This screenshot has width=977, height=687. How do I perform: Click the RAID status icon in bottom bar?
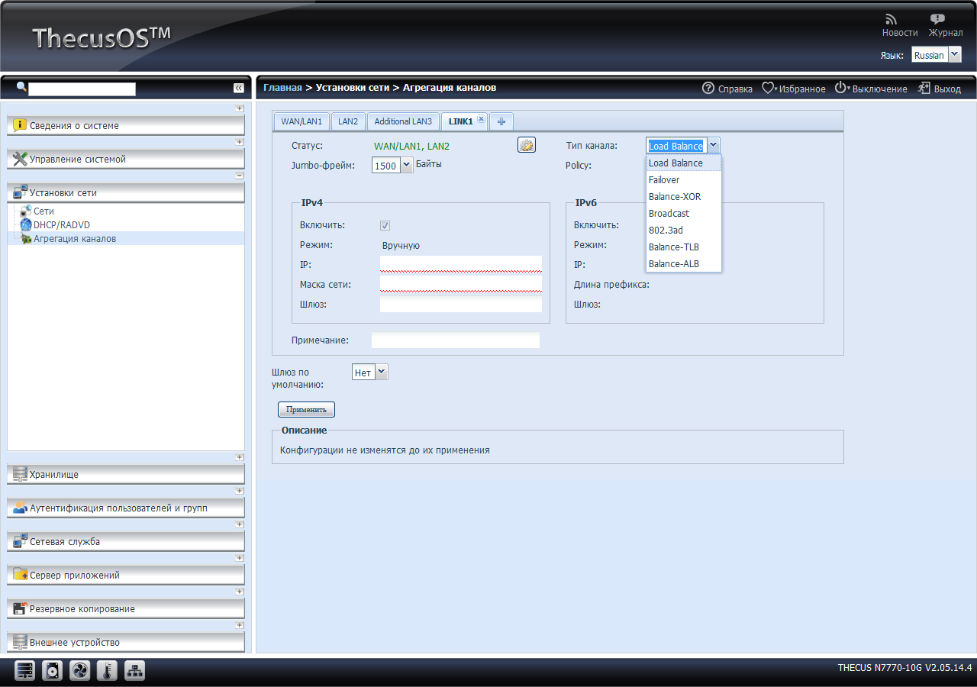(x=25, y=671)
